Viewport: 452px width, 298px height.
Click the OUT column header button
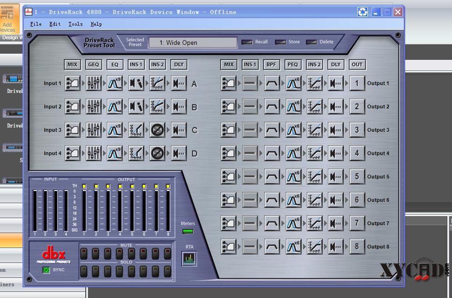(357, 64)
